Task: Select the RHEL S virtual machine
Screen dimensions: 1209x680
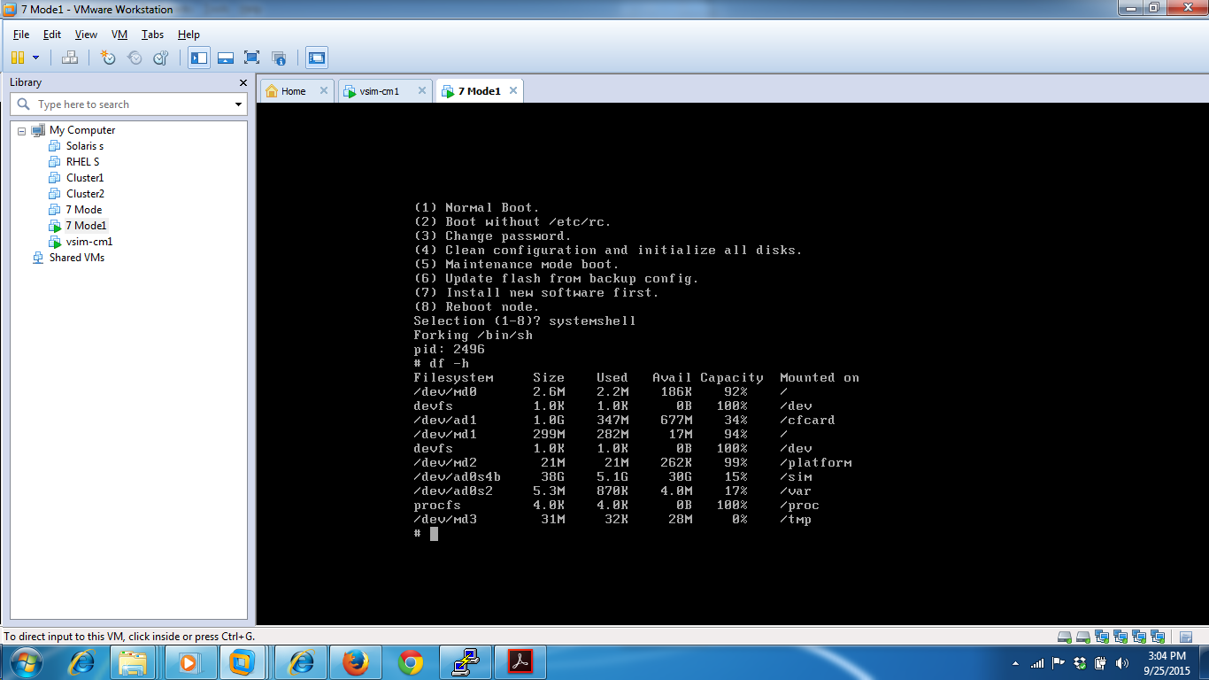Action: [82, 162]
